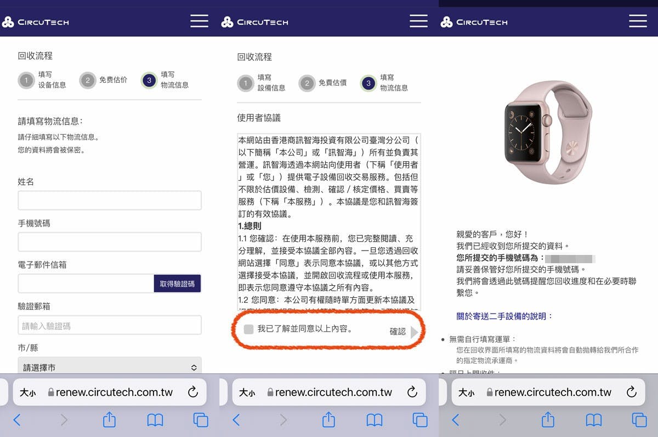Image resolution: width=658 pixels, height=437 pixels.
Task: Open bookmarks in right screen Safari
Action: [594, 421]
